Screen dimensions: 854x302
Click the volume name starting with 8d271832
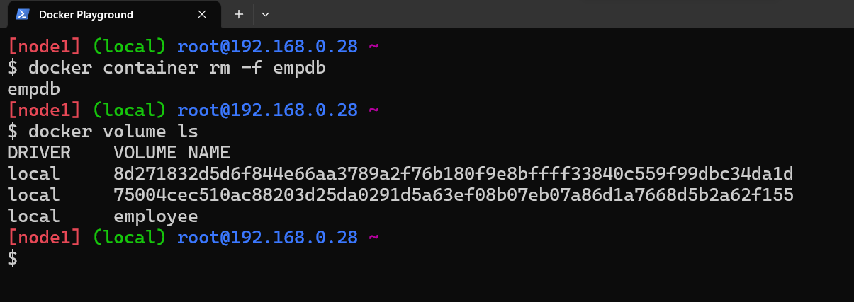point(453,174)
